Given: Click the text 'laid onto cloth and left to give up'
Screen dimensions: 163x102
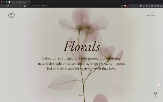Looking at the screenshot, I should pyautogui.click(x=70, y=69).
